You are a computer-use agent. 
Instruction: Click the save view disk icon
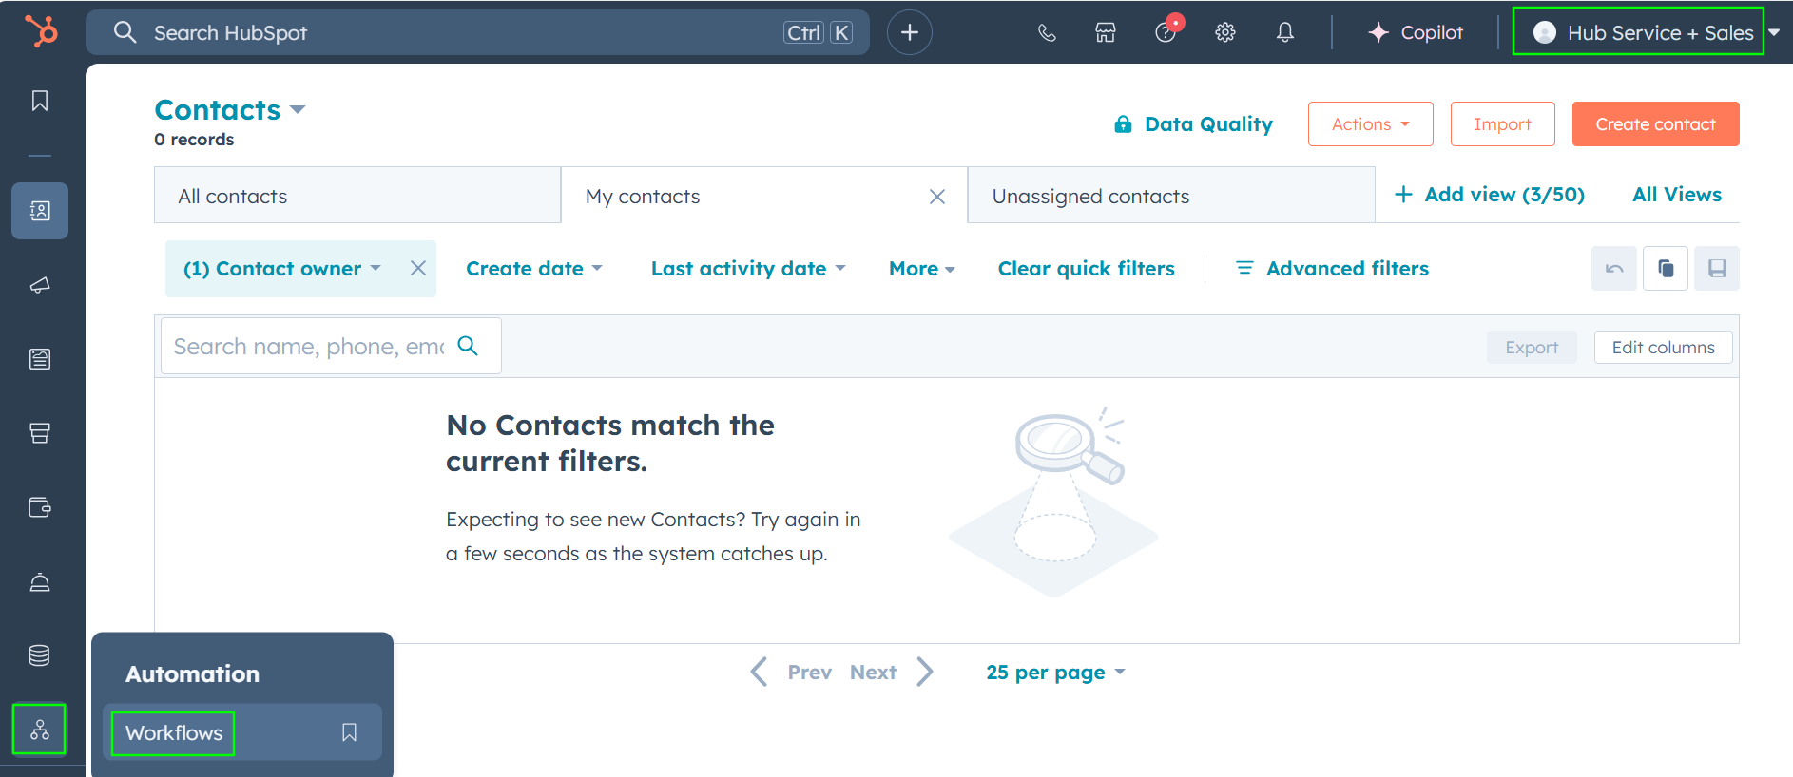pos(1717,269)
